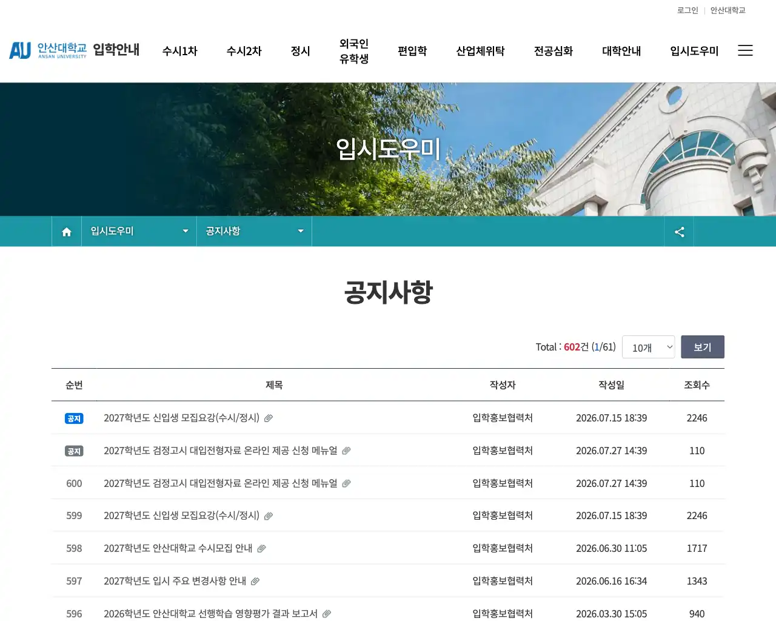Expand the 입시도우미 breadcrumb dropdown
The image size is (776, 621).
point(139,232)
